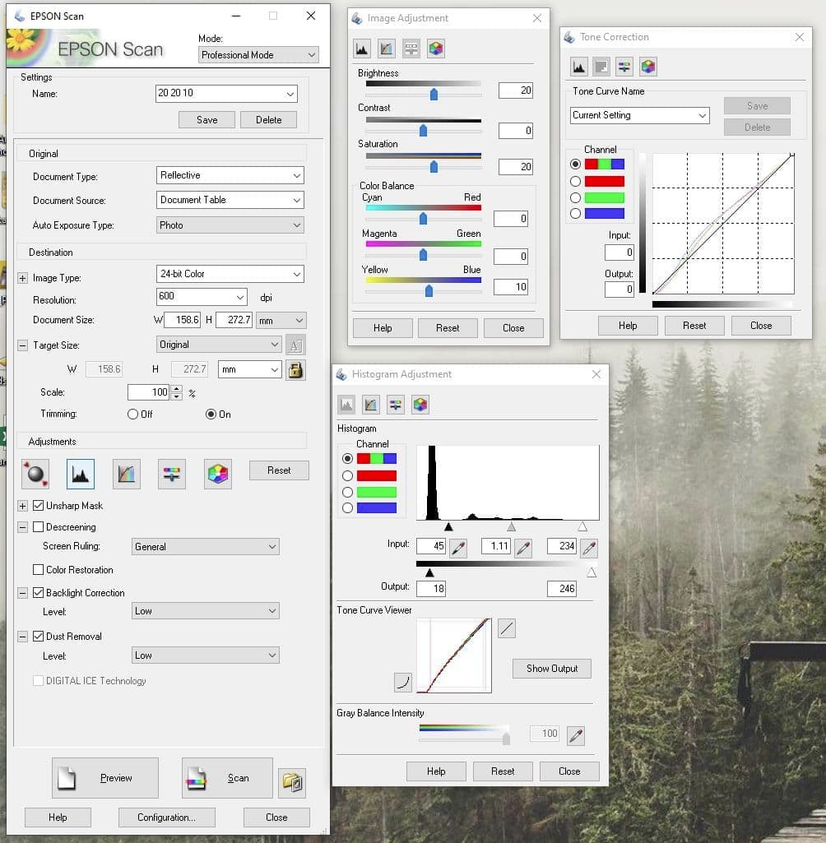Open the Mode dropdown showing Professional Mode
The image size is (826, 843).
[x=258, y=55]
